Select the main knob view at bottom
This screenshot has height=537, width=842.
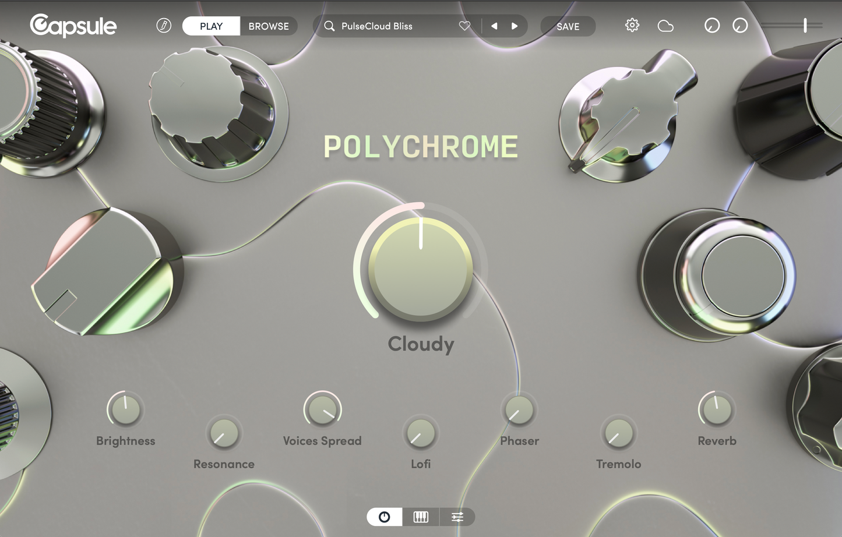[x=384, y=517]
